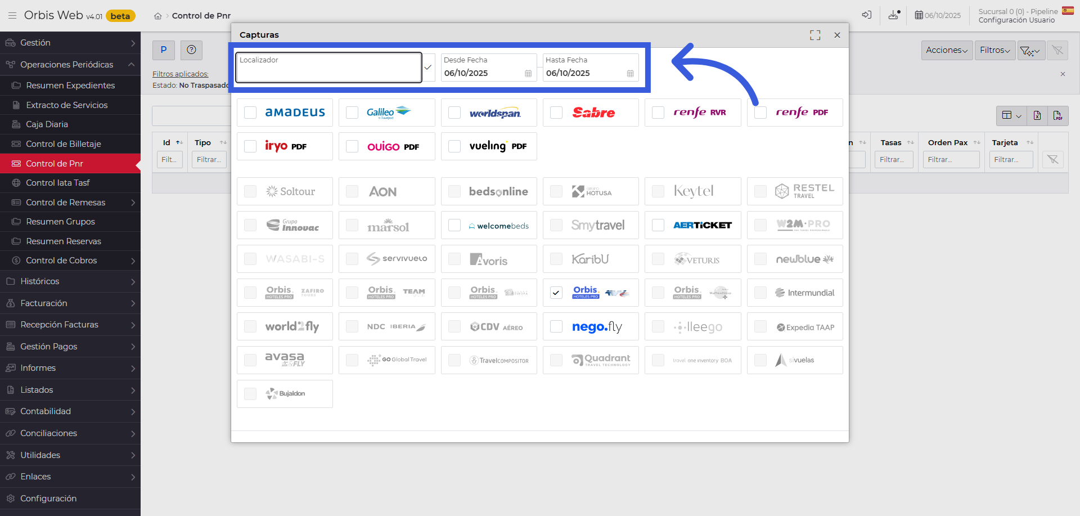Click the Tipo column filter box
The image size is (1080, 516).
pyautogui.click(x=209, y=160)
